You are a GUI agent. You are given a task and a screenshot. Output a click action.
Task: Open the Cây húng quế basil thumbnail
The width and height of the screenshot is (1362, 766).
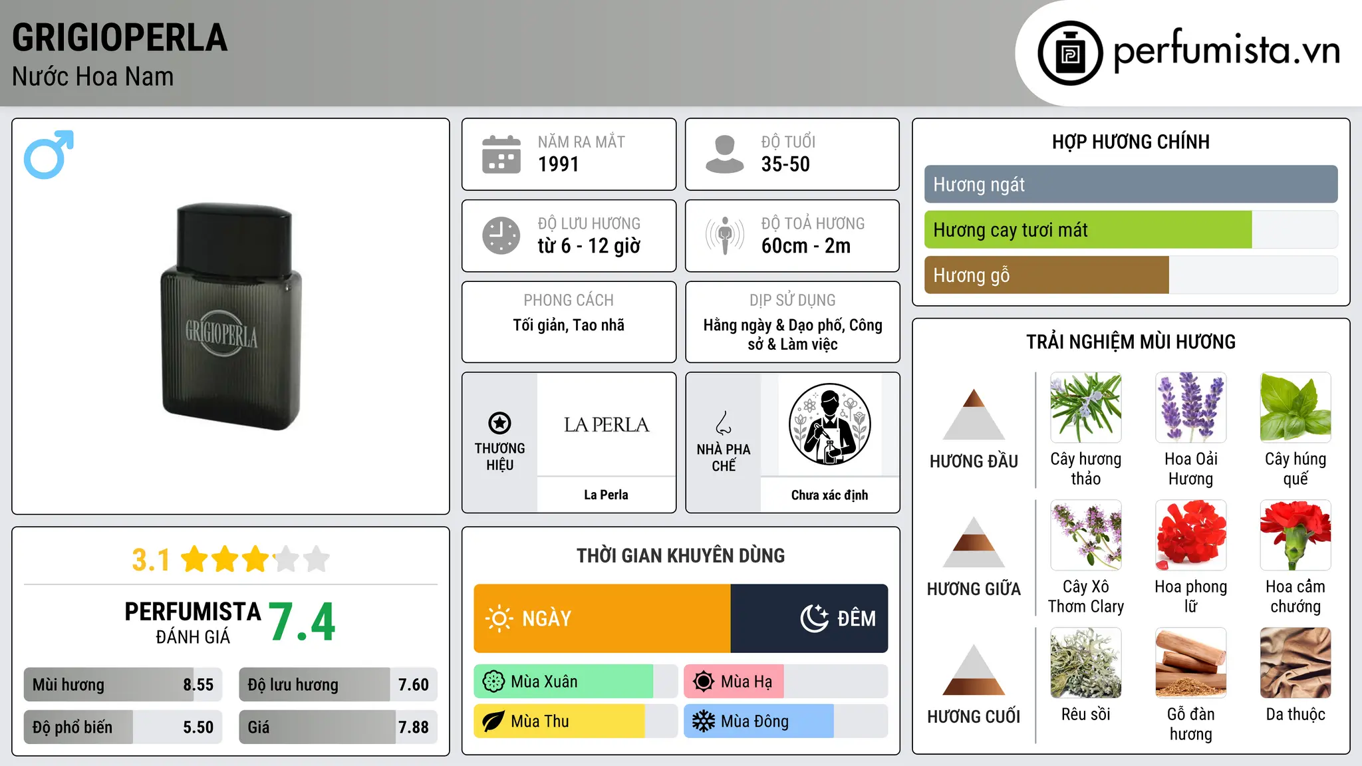[x=1295, y=408]
